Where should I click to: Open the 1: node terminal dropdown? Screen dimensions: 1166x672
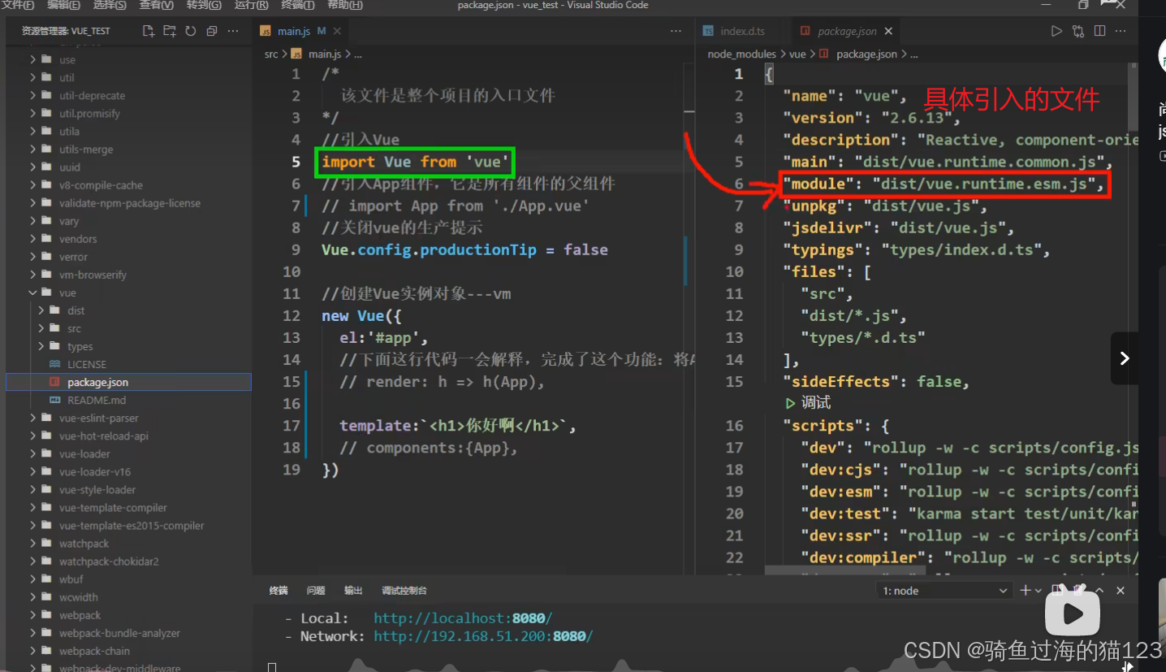[944, 591]
